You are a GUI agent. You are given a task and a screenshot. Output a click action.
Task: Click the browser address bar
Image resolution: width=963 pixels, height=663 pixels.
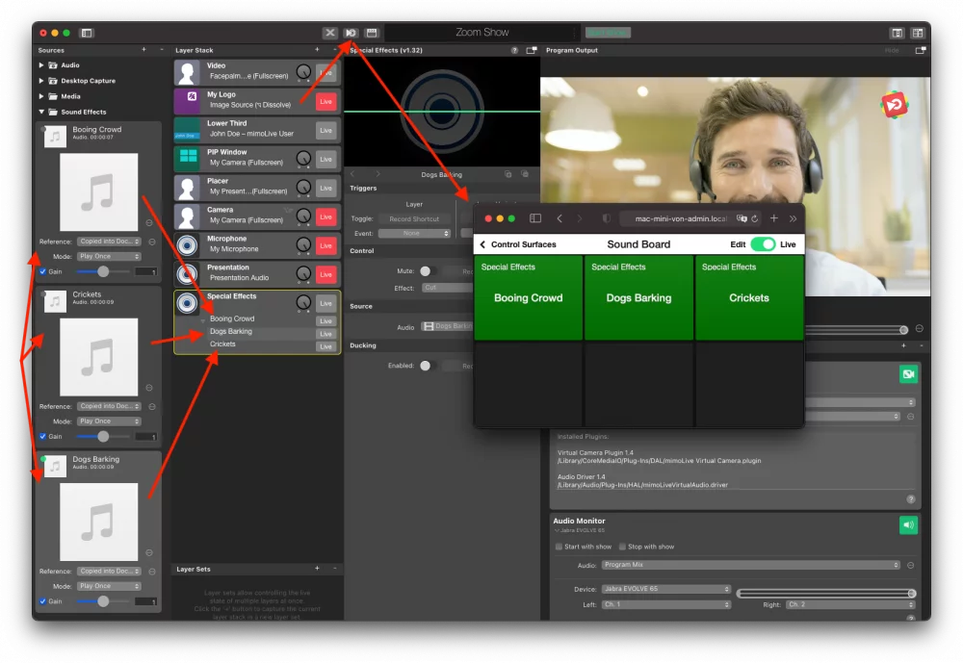click(679, 218)
